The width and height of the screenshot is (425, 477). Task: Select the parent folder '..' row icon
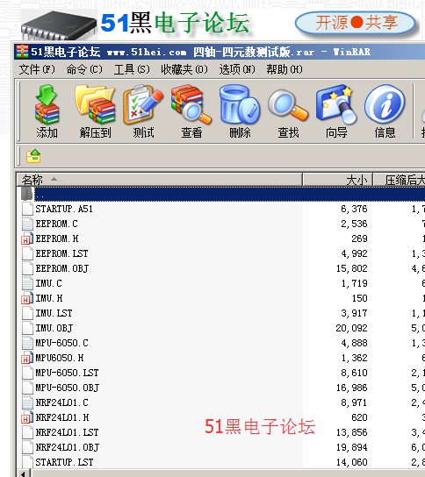[27, 194]
